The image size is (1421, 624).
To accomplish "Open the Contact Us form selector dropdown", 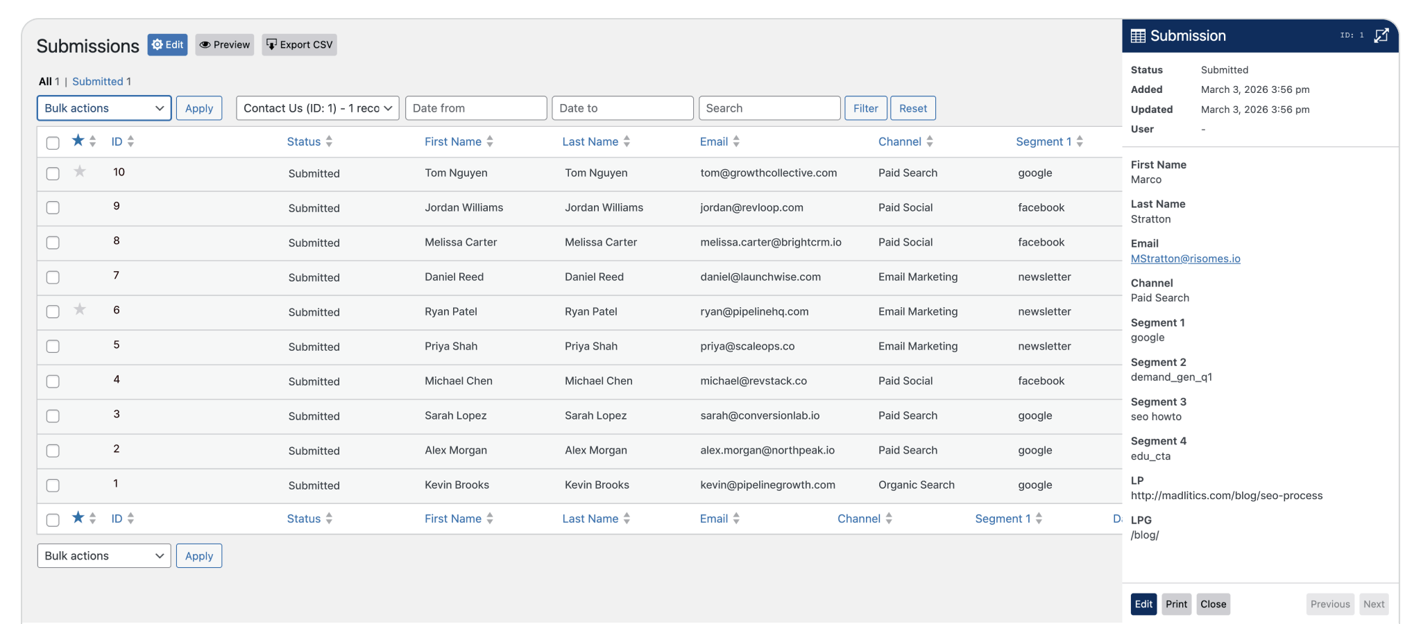I will (x=318, y=108).
